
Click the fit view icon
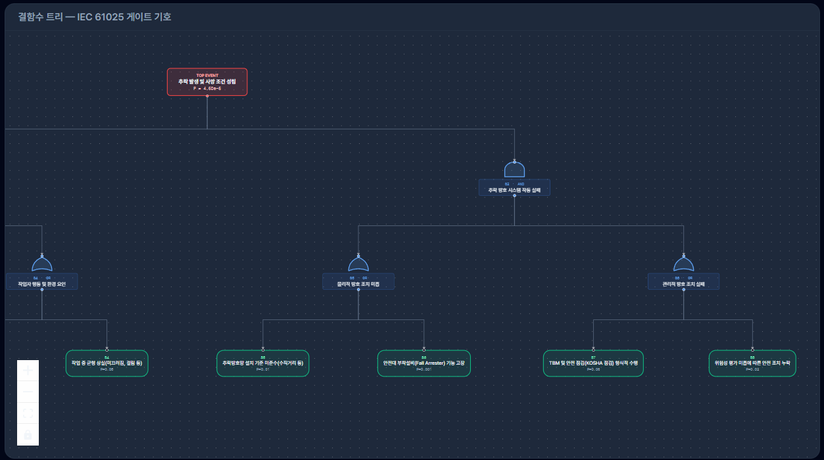pyautogui.click(x=28, y=413)
